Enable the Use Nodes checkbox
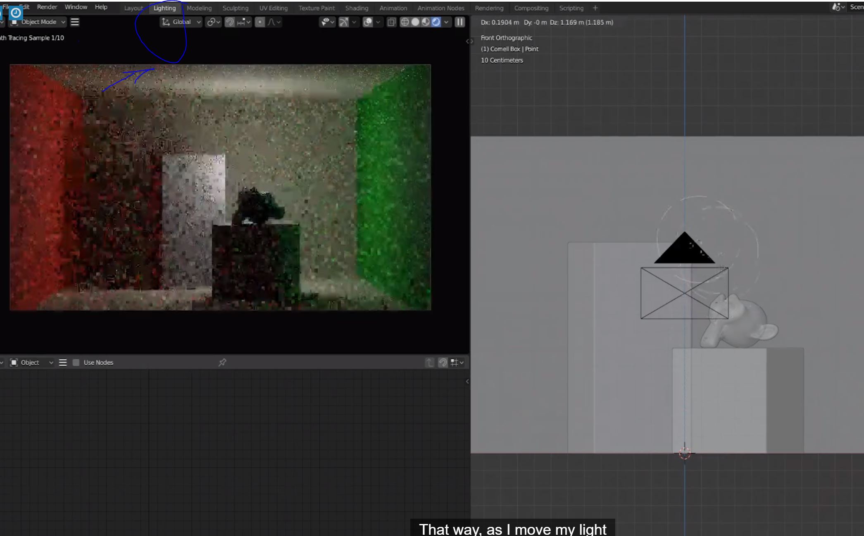 tap(76, 363)
